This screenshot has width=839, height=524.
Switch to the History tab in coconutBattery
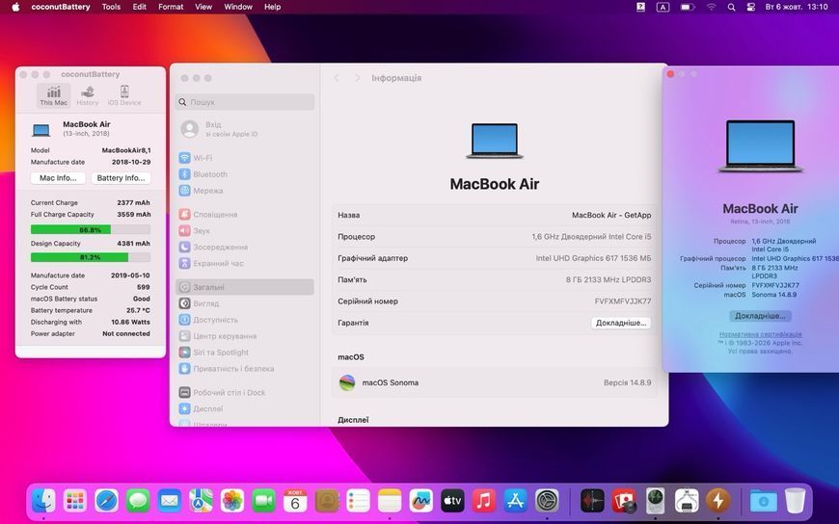[87, 95]
